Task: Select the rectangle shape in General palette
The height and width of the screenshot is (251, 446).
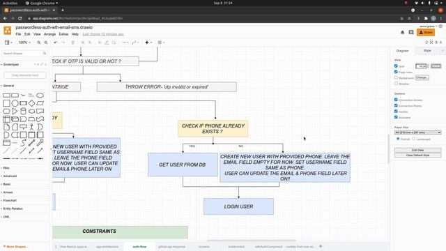Action: [6, 96]
